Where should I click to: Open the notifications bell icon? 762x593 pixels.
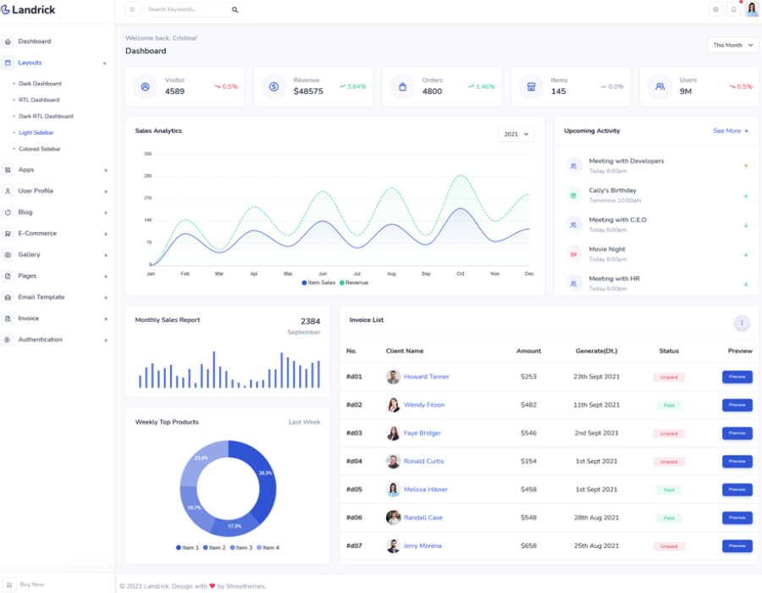point(733,9)
